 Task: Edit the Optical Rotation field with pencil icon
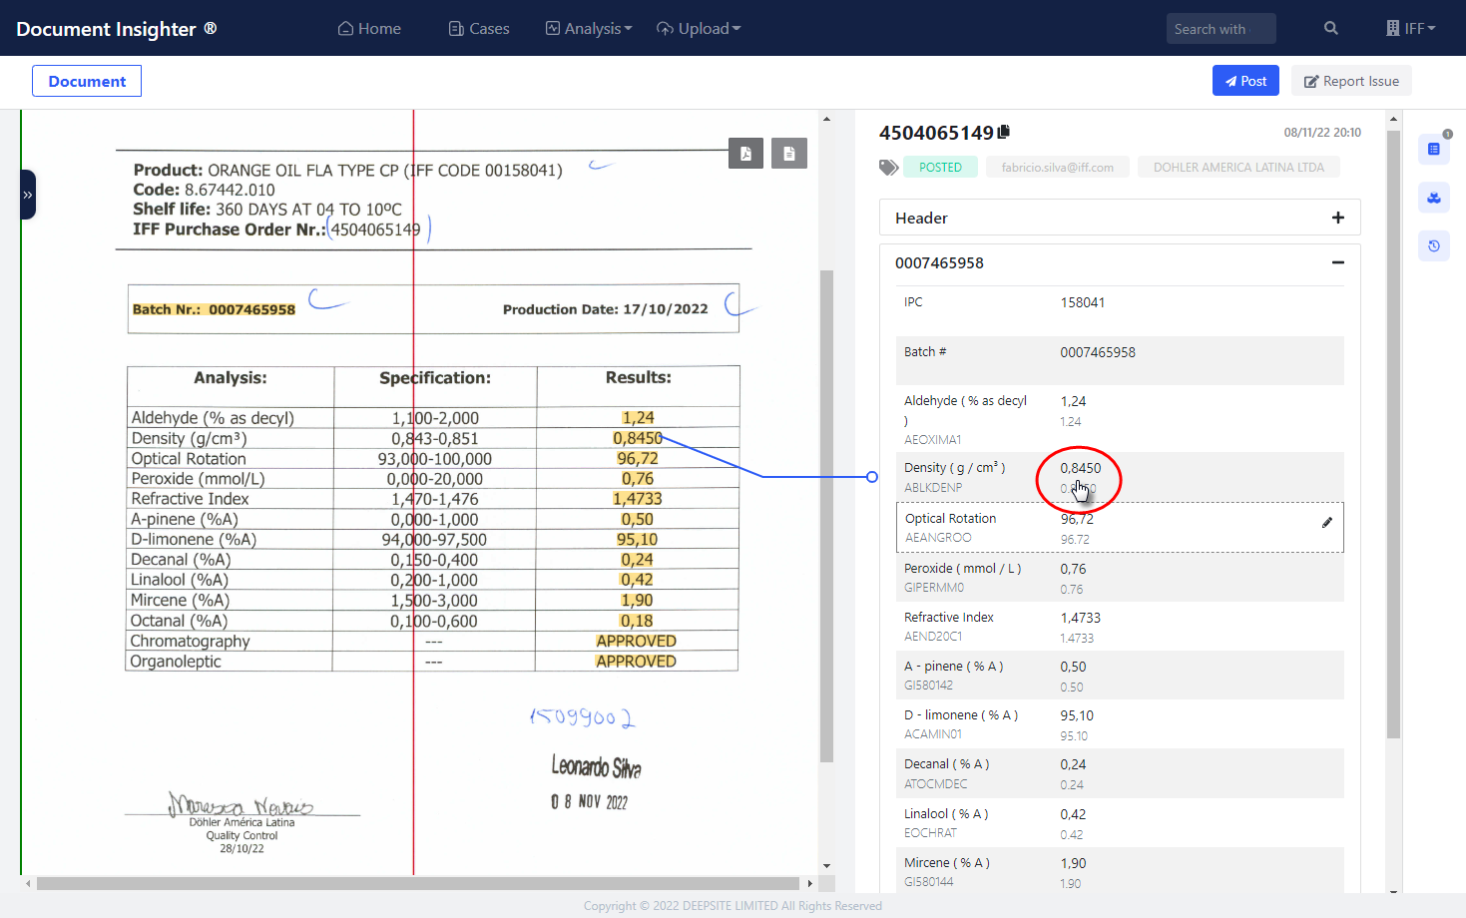tap(1326, 523)
